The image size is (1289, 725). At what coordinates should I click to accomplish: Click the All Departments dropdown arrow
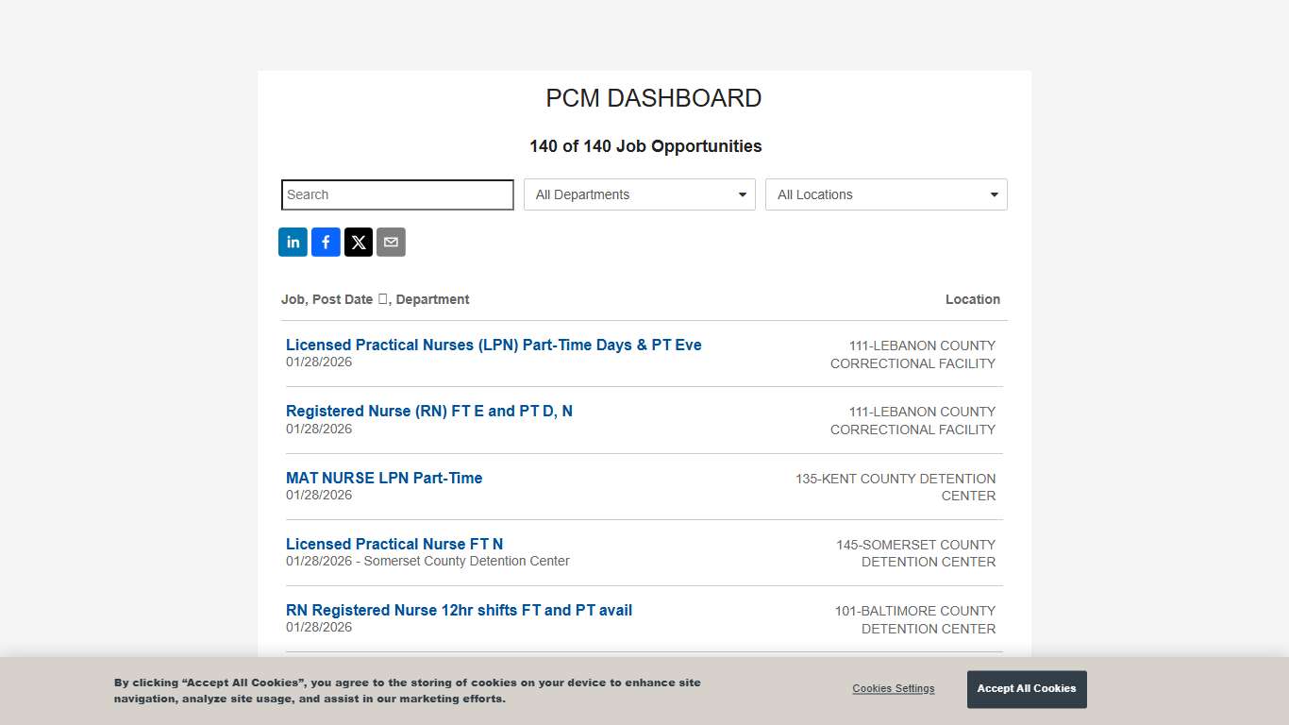[x=743, y=194]
